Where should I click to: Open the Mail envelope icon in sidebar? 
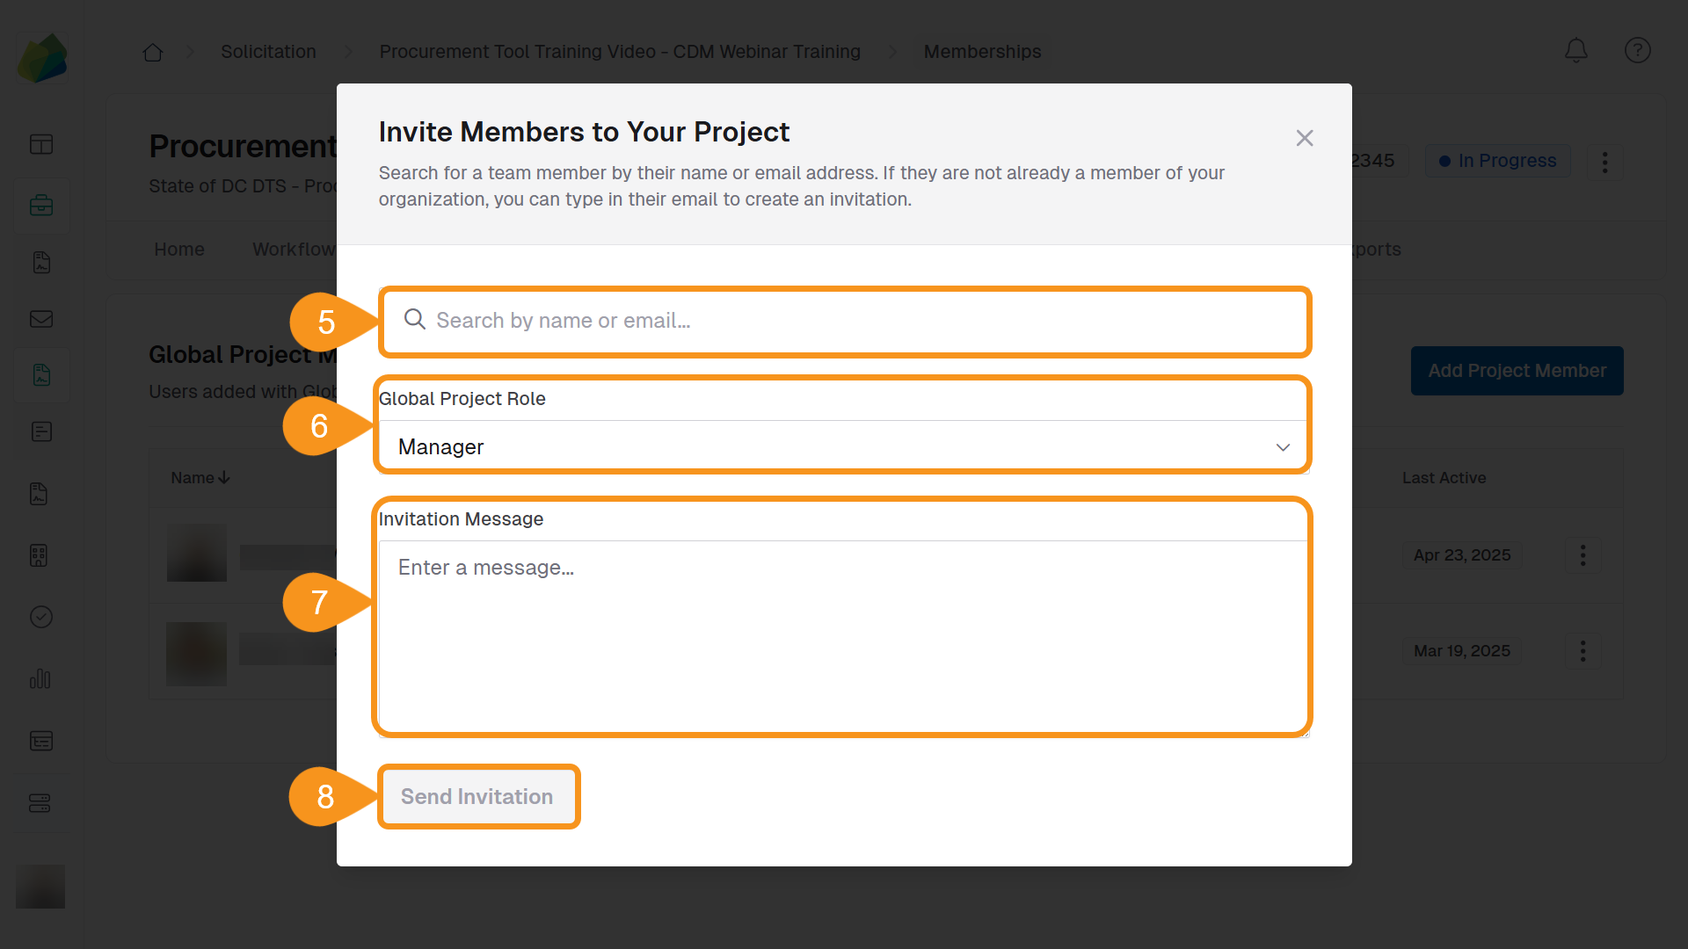click(x=41, y=319)
